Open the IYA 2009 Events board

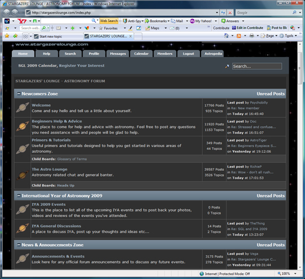(49, 204)
